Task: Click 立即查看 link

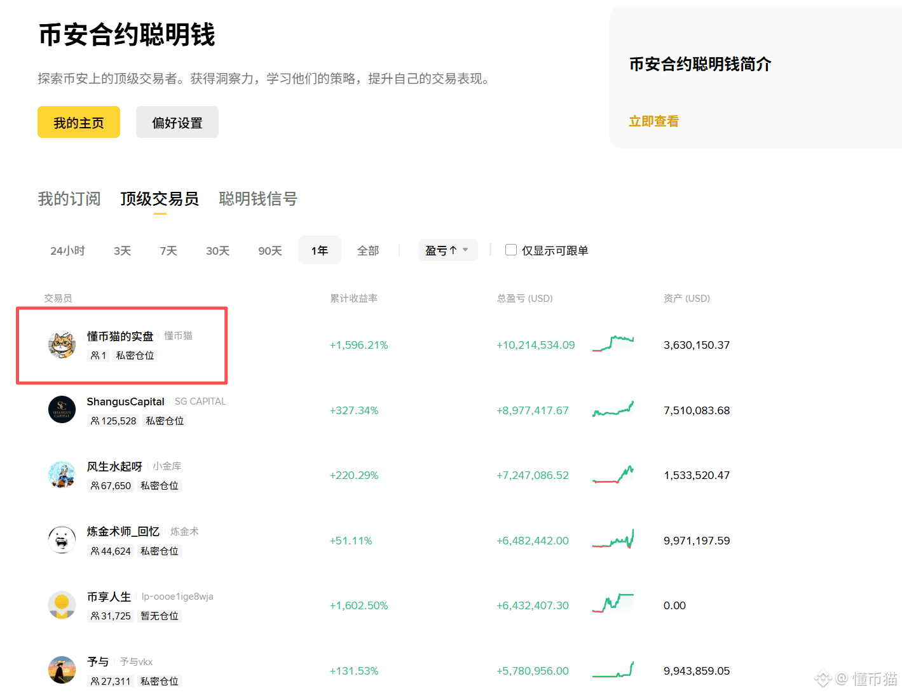Action: tap(653, 121)
